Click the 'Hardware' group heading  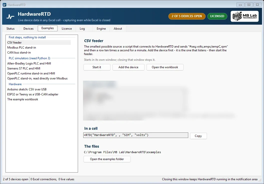point(15,84)
